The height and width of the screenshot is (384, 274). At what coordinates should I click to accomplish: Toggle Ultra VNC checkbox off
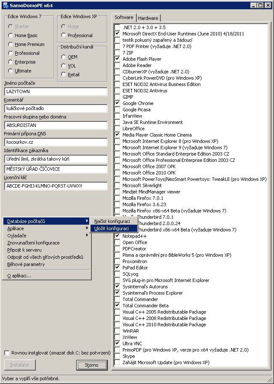coord(117,344)
